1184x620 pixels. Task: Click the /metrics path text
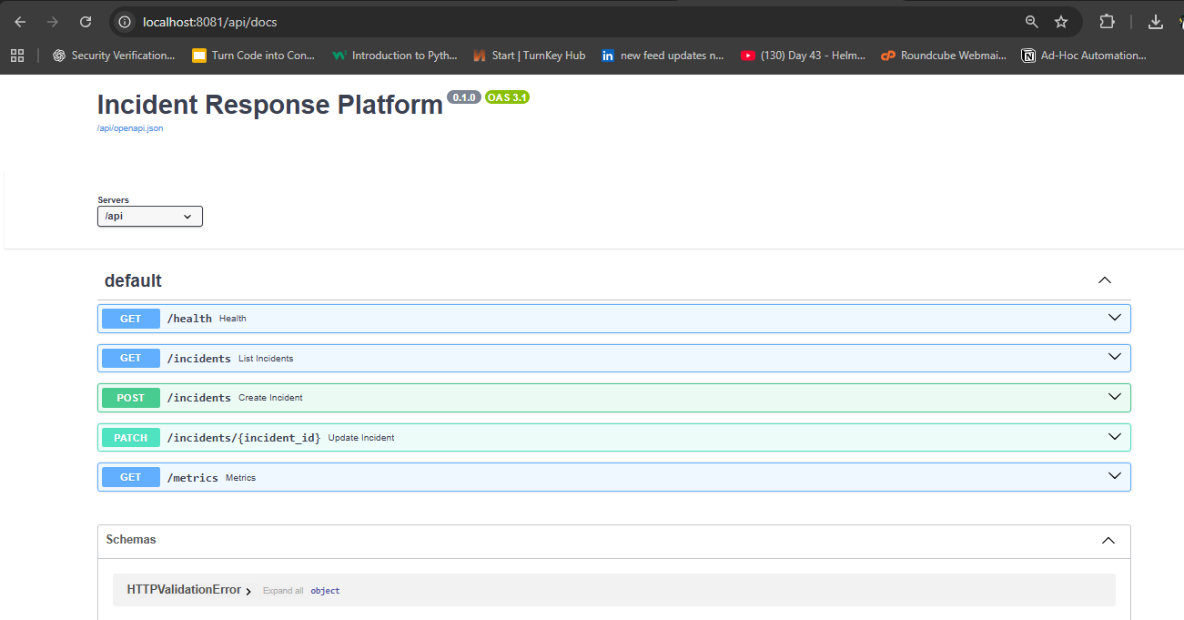193,477
